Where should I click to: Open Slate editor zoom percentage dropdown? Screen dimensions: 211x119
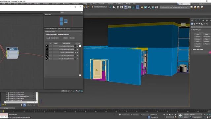[64, 91]
